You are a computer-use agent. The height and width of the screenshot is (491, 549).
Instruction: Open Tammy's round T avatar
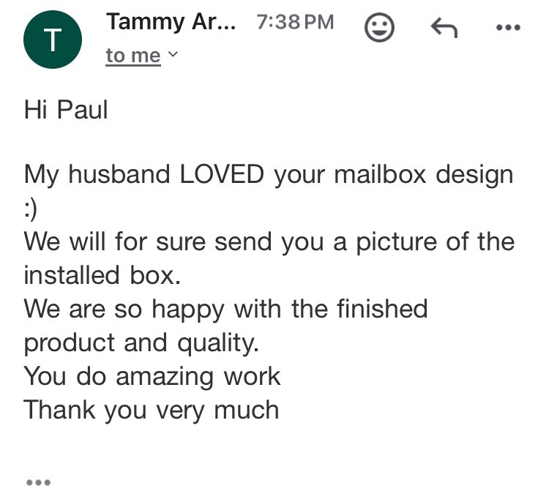coord(52,42)
